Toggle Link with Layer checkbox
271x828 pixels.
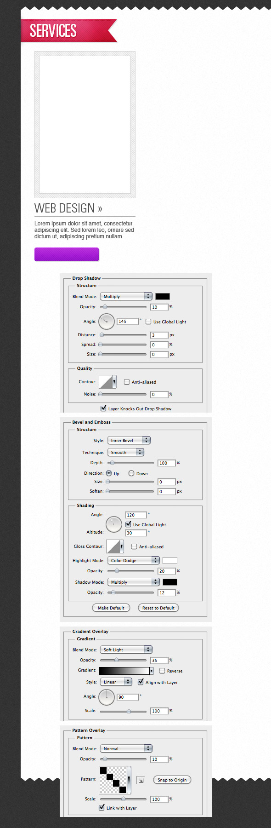(x=102, y=807)
